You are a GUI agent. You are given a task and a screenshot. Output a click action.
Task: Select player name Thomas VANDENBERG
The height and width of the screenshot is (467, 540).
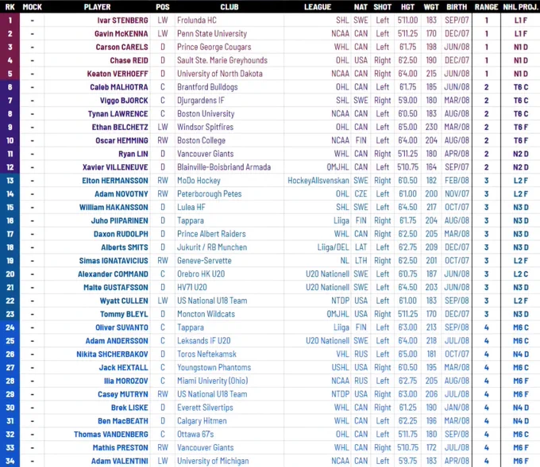(x=111, y=434)
